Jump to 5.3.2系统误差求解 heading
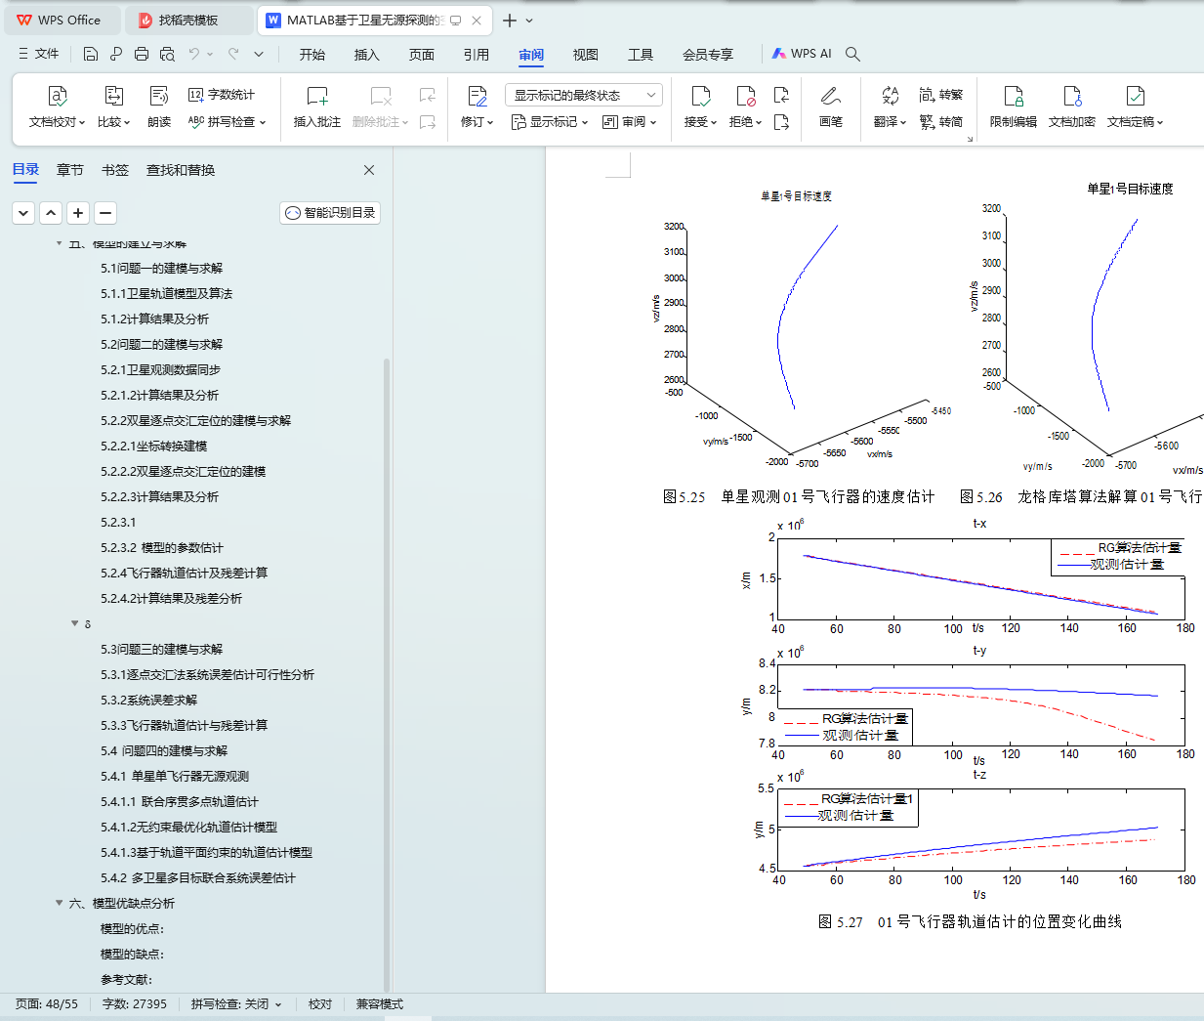1204x1021 pixels. point(148,700)
